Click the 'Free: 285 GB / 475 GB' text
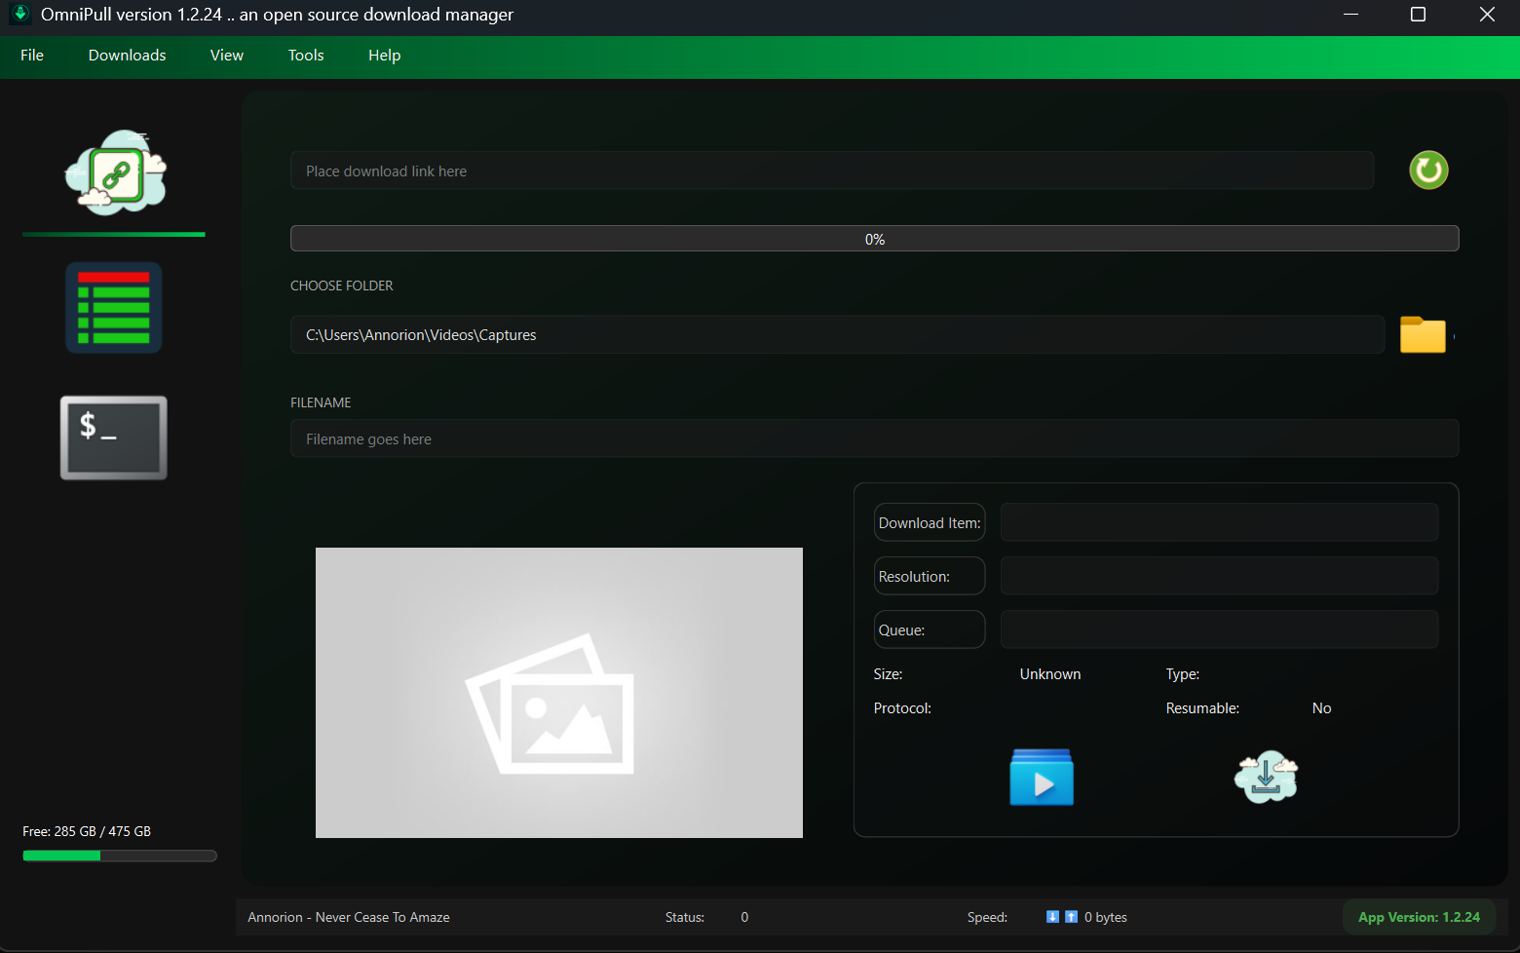The image size is (1520, 953). coord(87,831)
